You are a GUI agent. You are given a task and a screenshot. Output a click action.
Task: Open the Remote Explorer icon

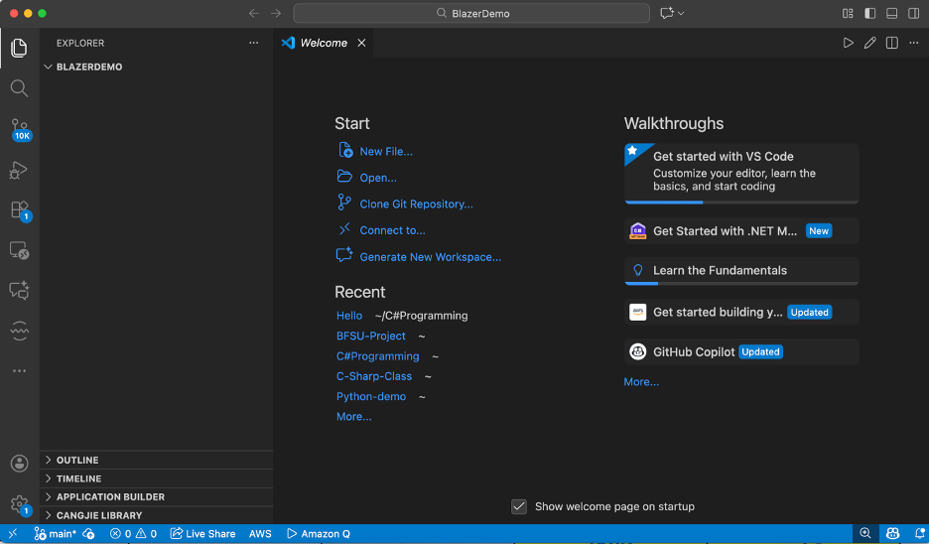tap(19, 250)
